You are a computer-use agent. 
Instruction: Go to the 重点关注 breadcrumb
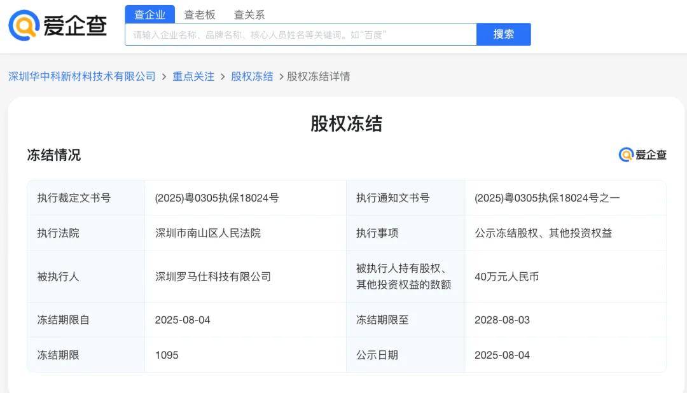pos(193,77)
